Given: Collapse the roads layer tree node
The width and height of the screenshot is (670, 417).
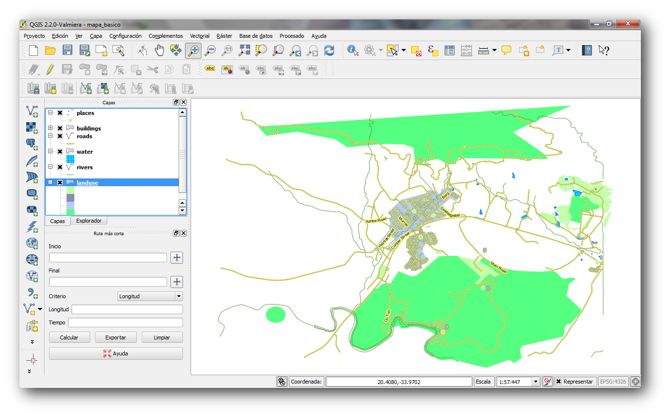Looking at the screenshot, I should click(50, 136).
